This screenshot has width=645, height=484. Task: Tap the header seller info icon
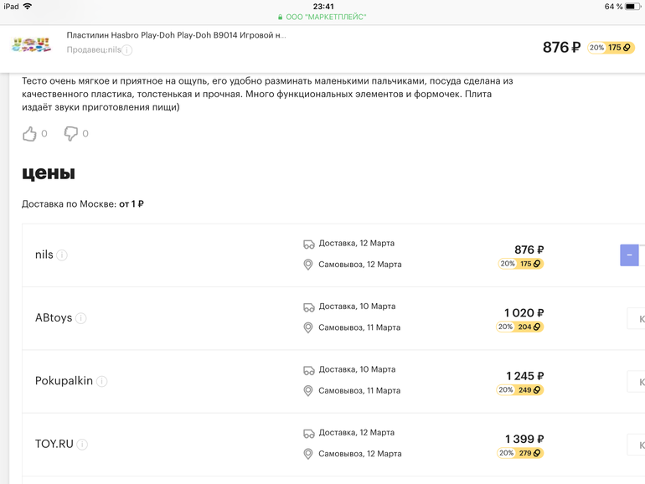click(x=127, y=50)
